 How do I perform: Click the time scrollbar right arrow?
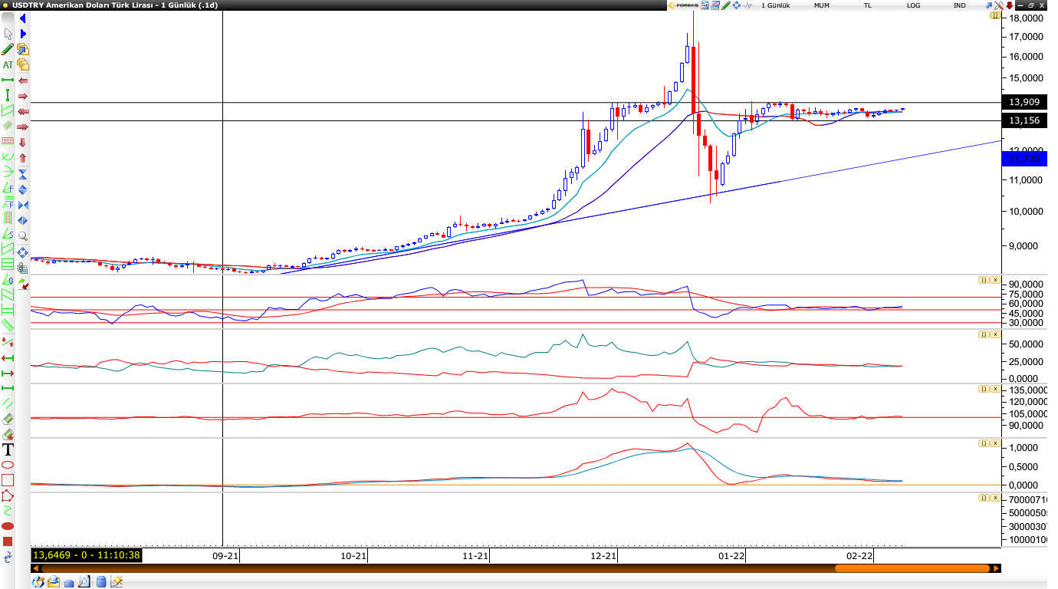(997, 568)
